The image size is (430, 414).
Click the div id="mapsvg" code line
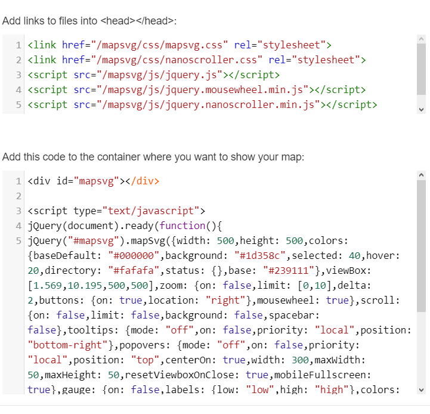pos(93,181)
